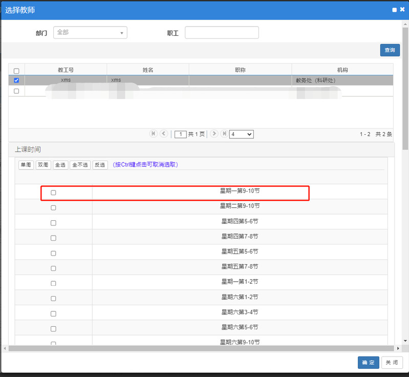Open the 部门 dropdown showing 全部
409x377 pixels.
click(90, 32)
